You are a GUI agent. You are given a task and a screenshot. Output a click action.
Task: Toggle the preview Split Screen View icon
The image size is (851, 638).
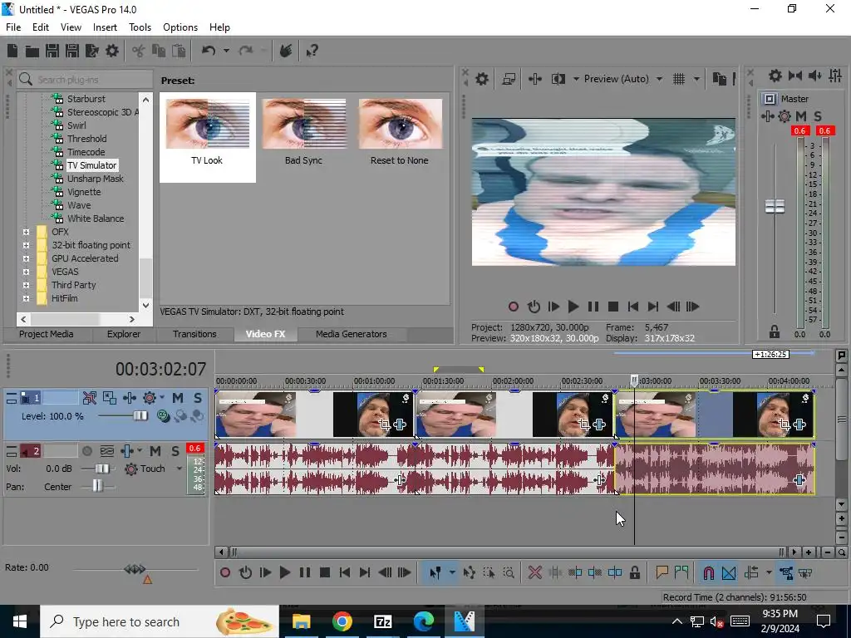coord(558,79)
